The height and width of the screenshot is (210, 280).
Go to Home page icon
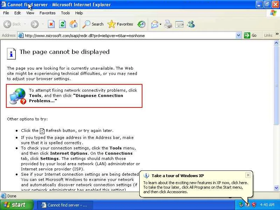[73, 24]
